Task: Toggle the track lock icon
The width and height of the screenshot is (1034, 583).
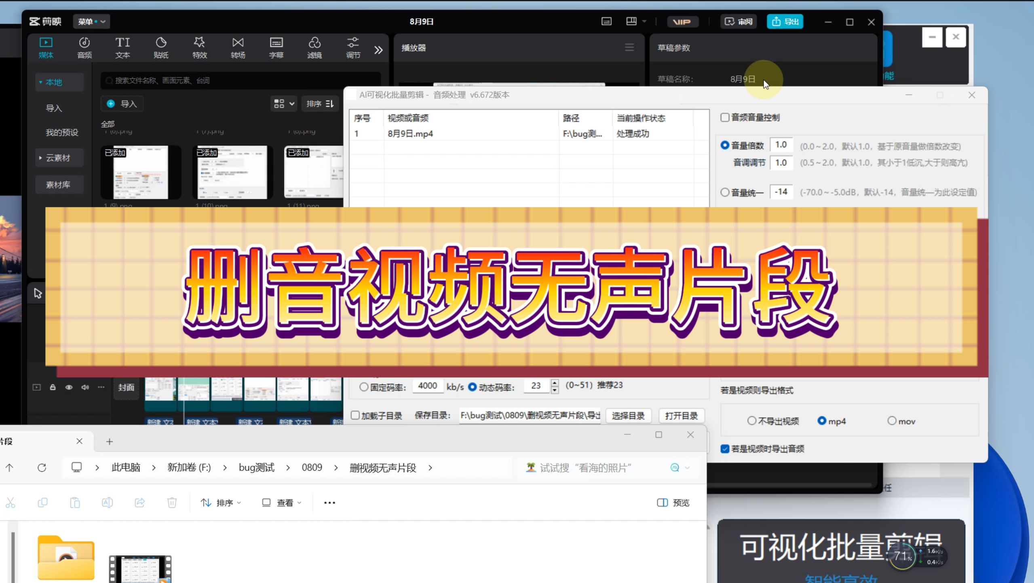Action: 53,387
